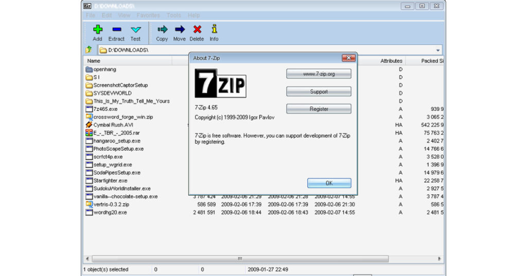Click the Copy toolbar icon
Image resolution: width=527 pixels, height=276 pixels.
(x=162, y=29)
